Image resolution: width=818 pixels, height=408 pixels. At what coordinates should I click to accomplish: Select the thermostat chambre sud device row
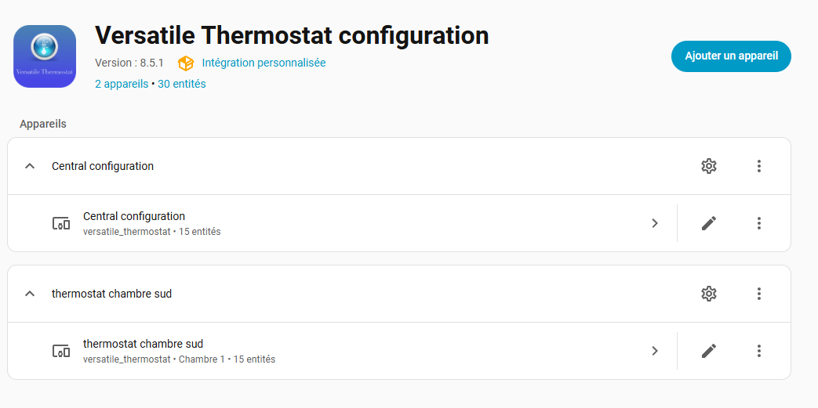pyautogui.click(x=314, y=351)
